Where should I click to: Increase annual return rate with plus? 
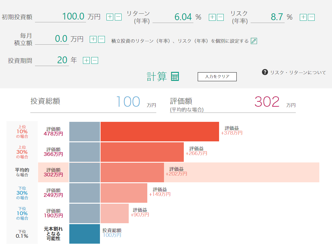point(212,17)
